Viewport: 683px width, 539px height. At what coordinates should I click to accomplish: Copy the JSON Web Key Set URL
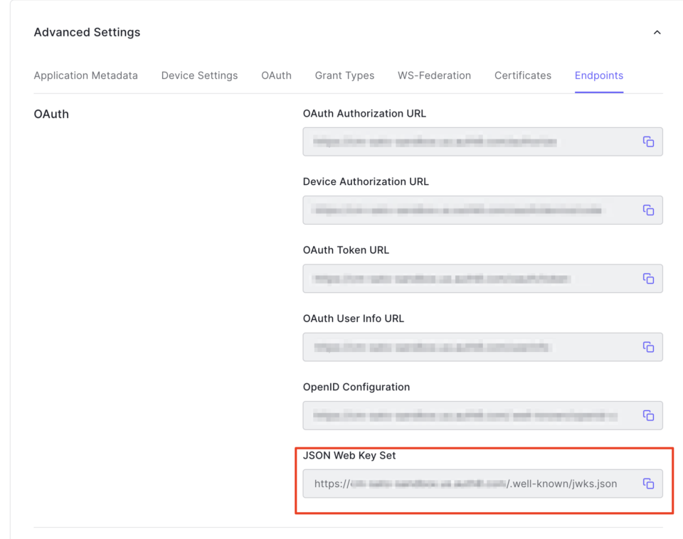click(648, 483)
